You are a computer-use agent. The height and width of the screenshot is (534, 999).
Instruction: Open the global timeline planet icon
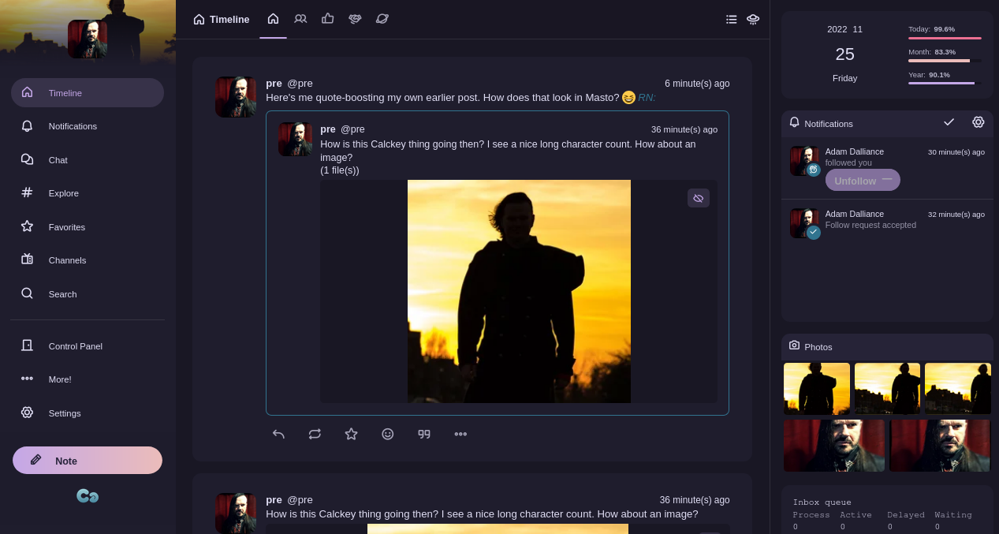[x=382, y=19]
